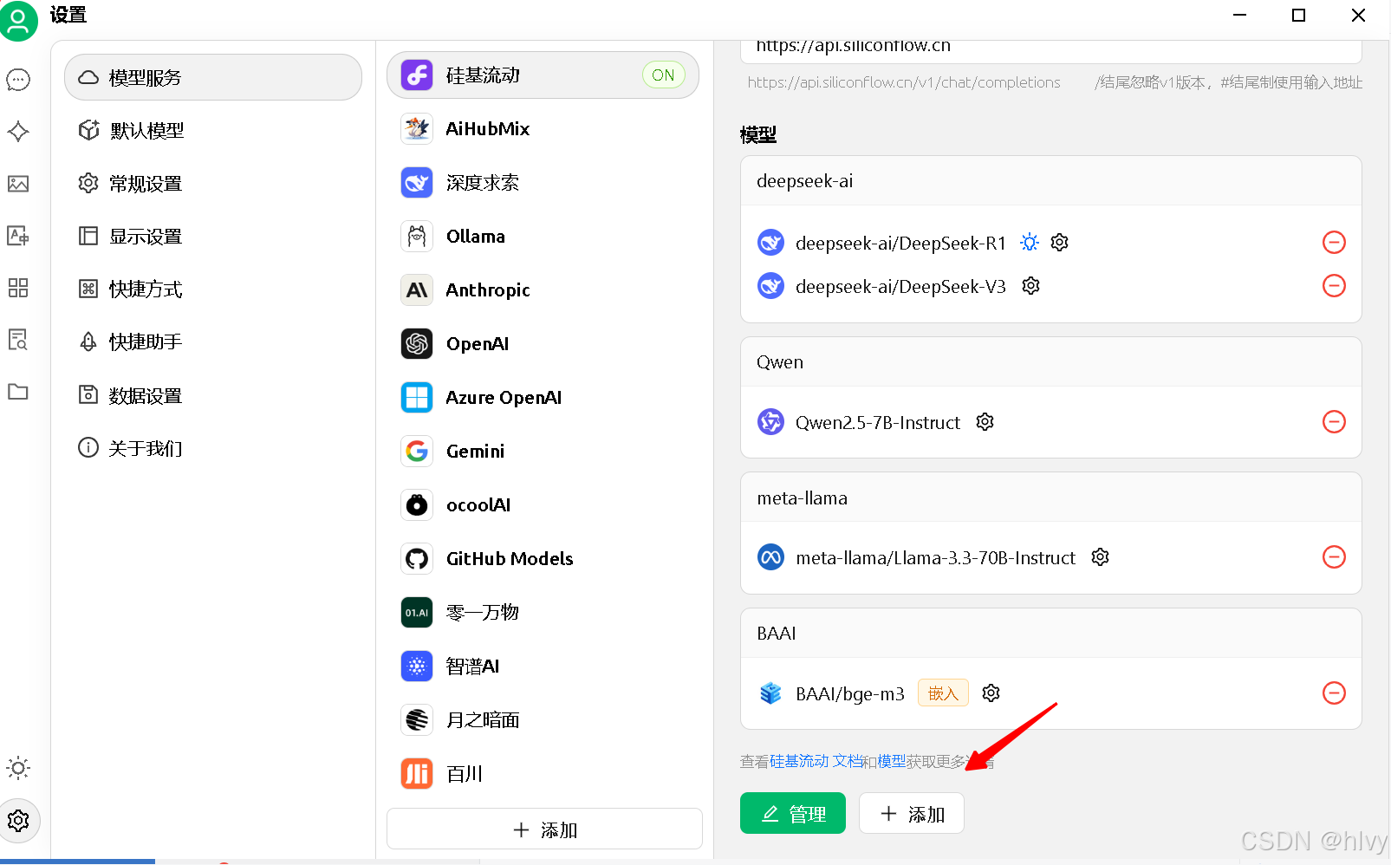Open the 数据设置 menu item

[x=213, y=396]
